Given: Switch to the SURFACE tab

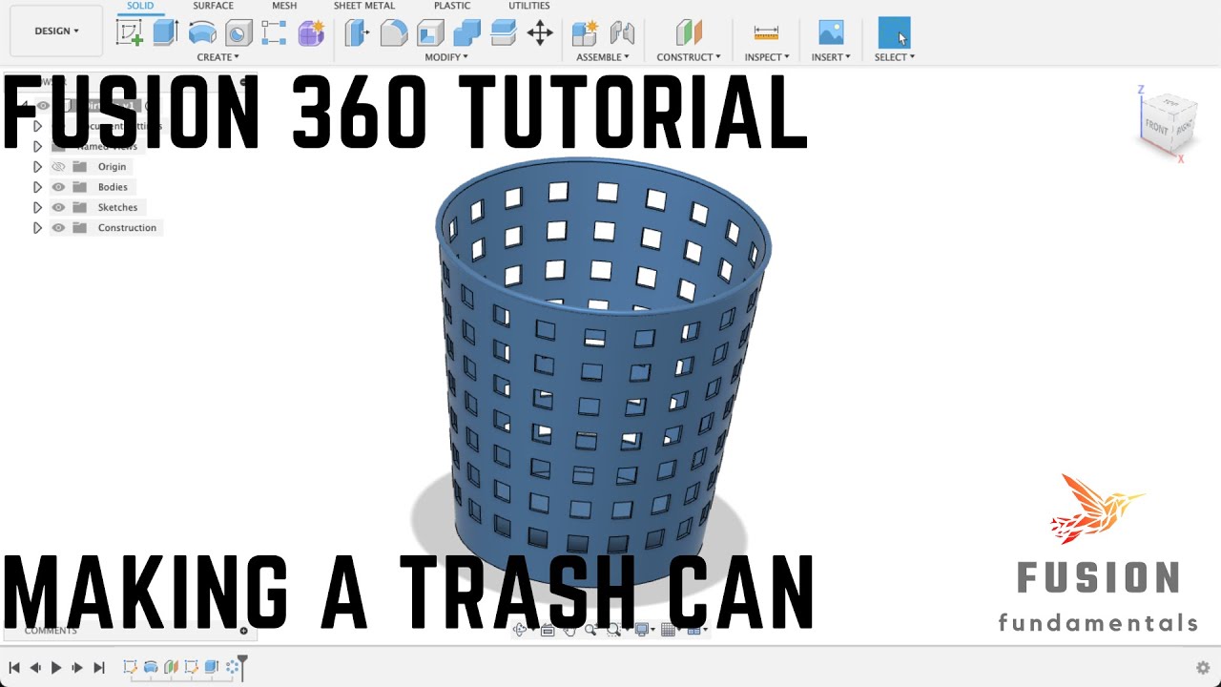Looking at the screenshot, I should point(213,6).
